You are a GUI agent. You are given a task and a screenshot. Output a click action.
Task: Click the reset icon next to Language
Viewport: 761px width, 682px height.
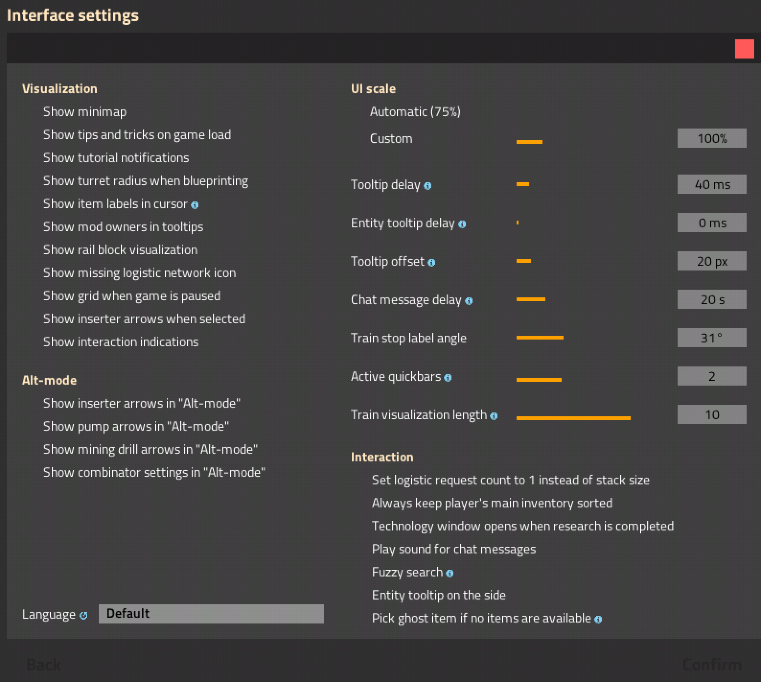coord(83,615)
